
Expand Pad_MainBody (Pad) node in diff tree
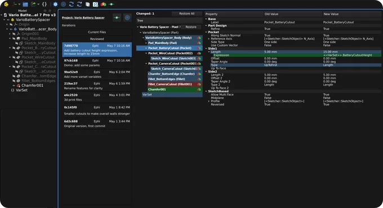146,43
